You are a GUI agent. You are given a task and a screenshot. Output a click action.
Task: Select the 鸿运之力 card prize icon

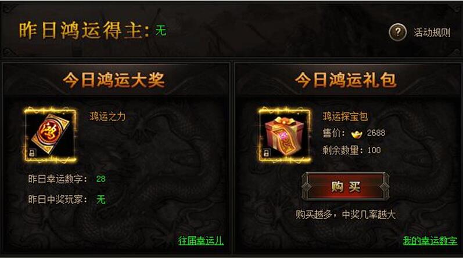point(50,135)
